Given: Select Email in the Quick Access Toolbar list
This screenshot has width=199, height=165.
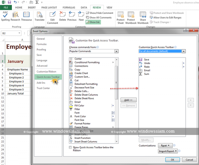Looking at the screenshot, I should [x=162, y=70].
